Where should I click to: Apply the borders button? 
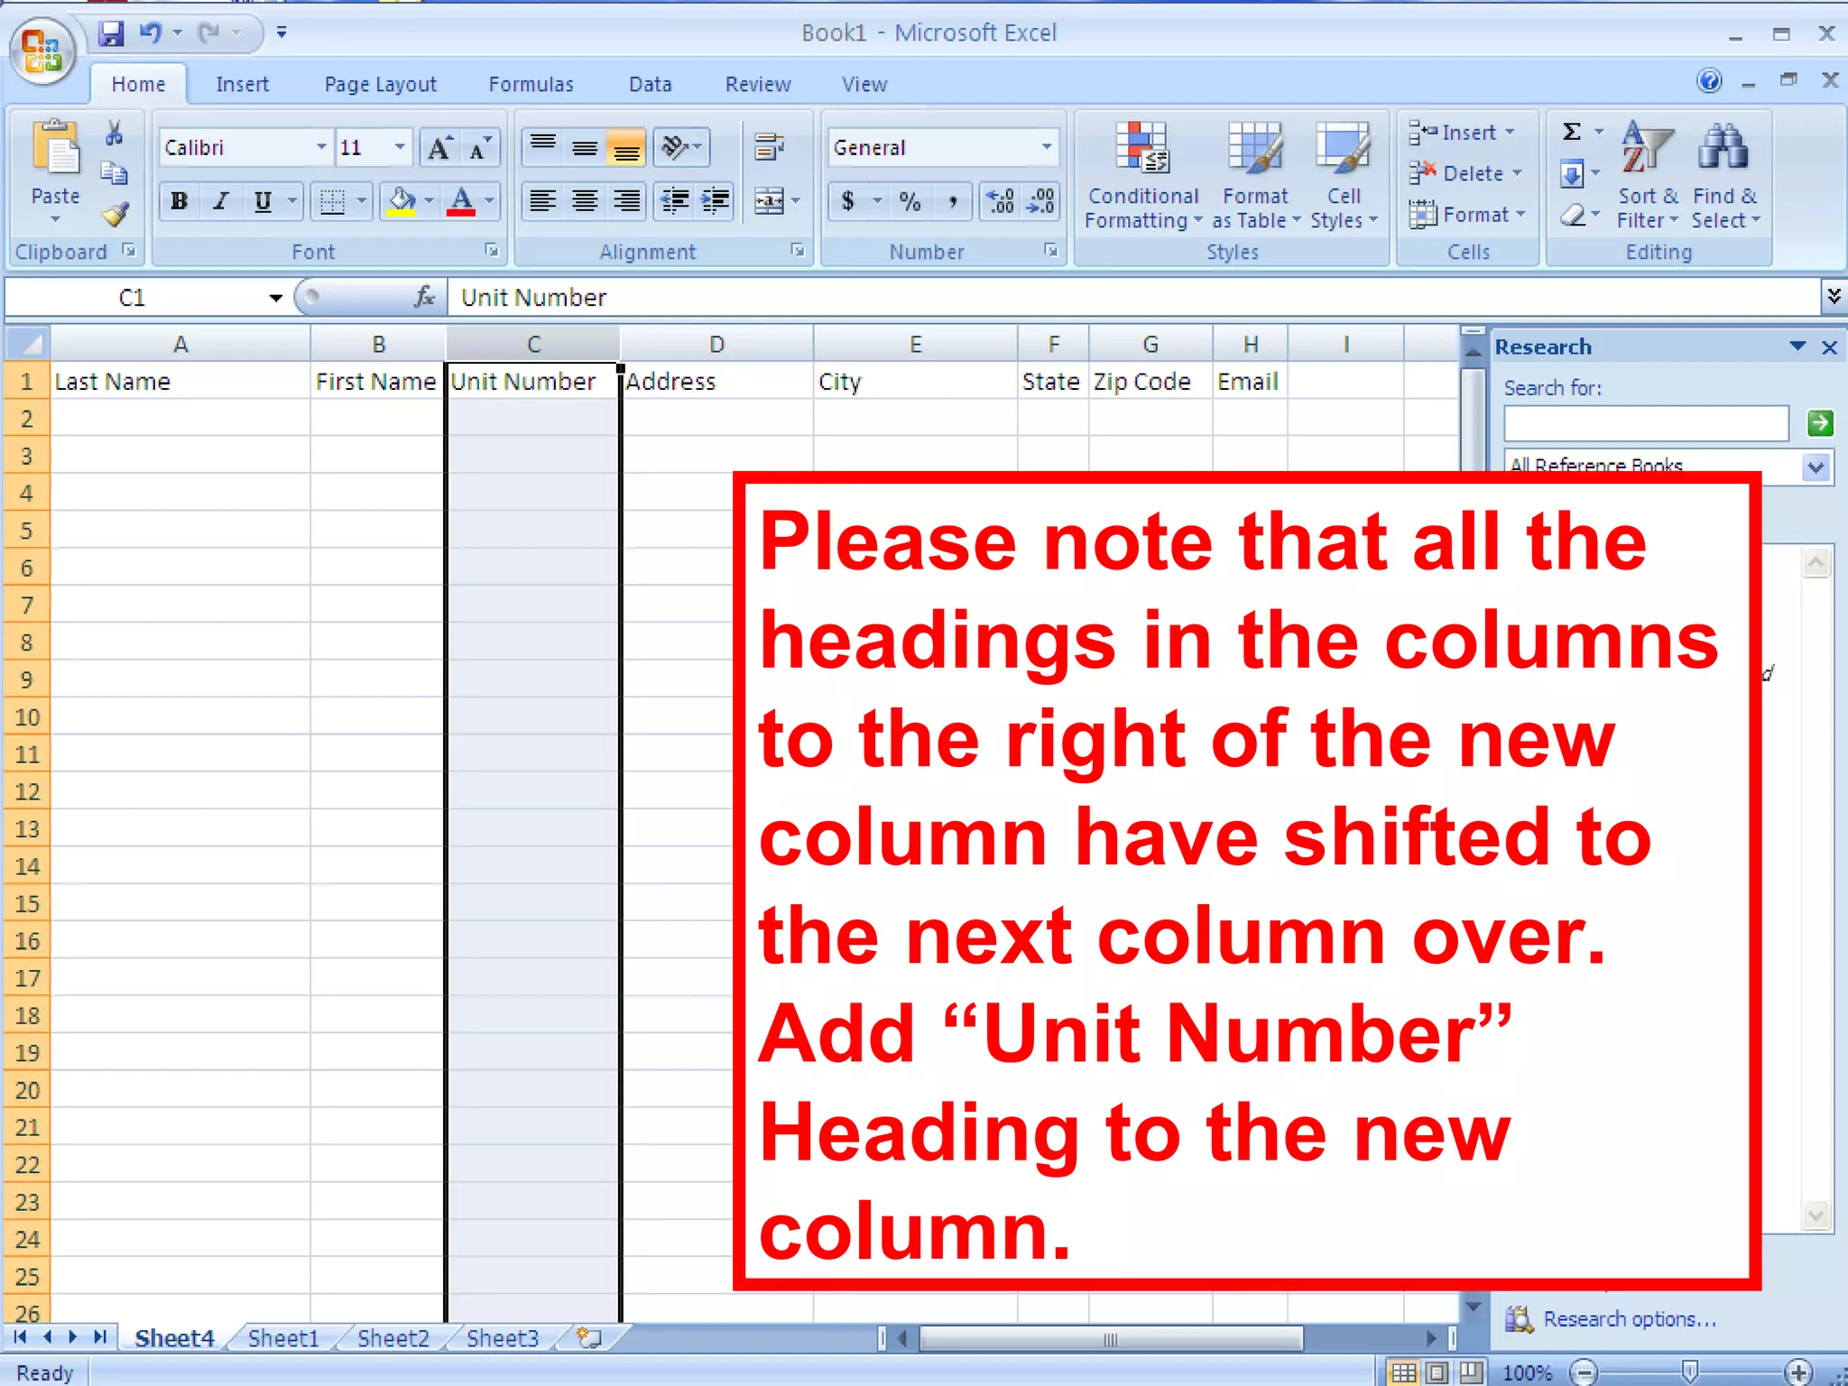[x=333, y=201]
